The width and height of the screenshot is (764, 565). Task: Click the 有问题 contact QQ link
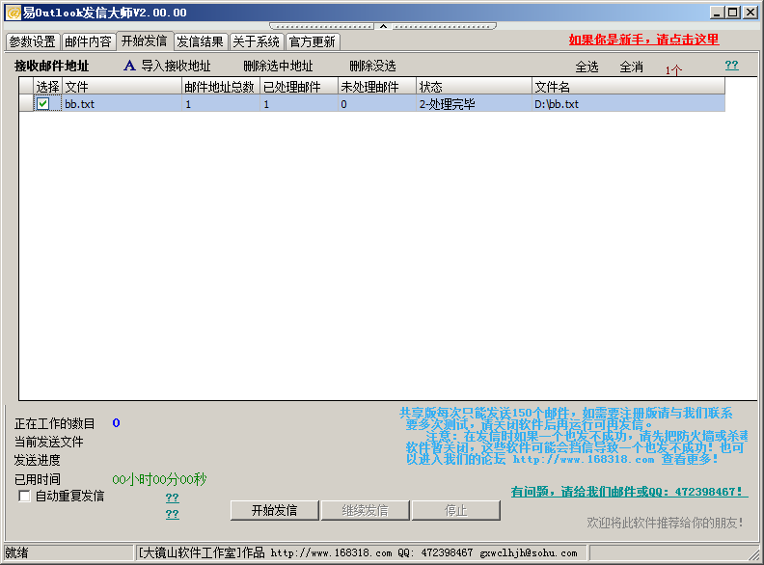pyautogui.click(x=627, y=492)
